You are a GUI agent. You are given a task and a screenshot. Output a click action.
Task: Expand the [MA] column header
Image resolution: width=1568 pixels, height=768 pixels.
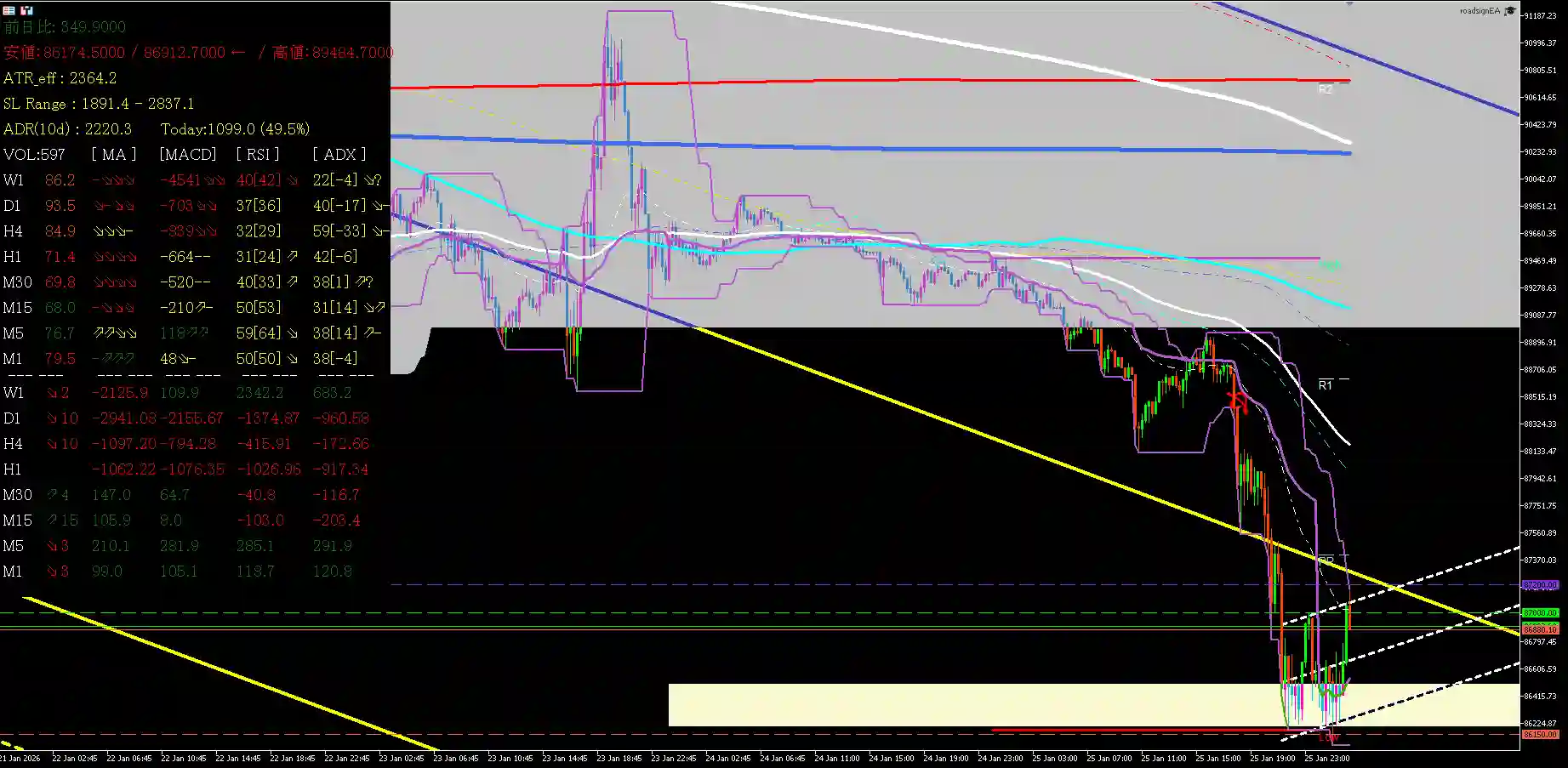pyautogui.click(x=112, y=154)
